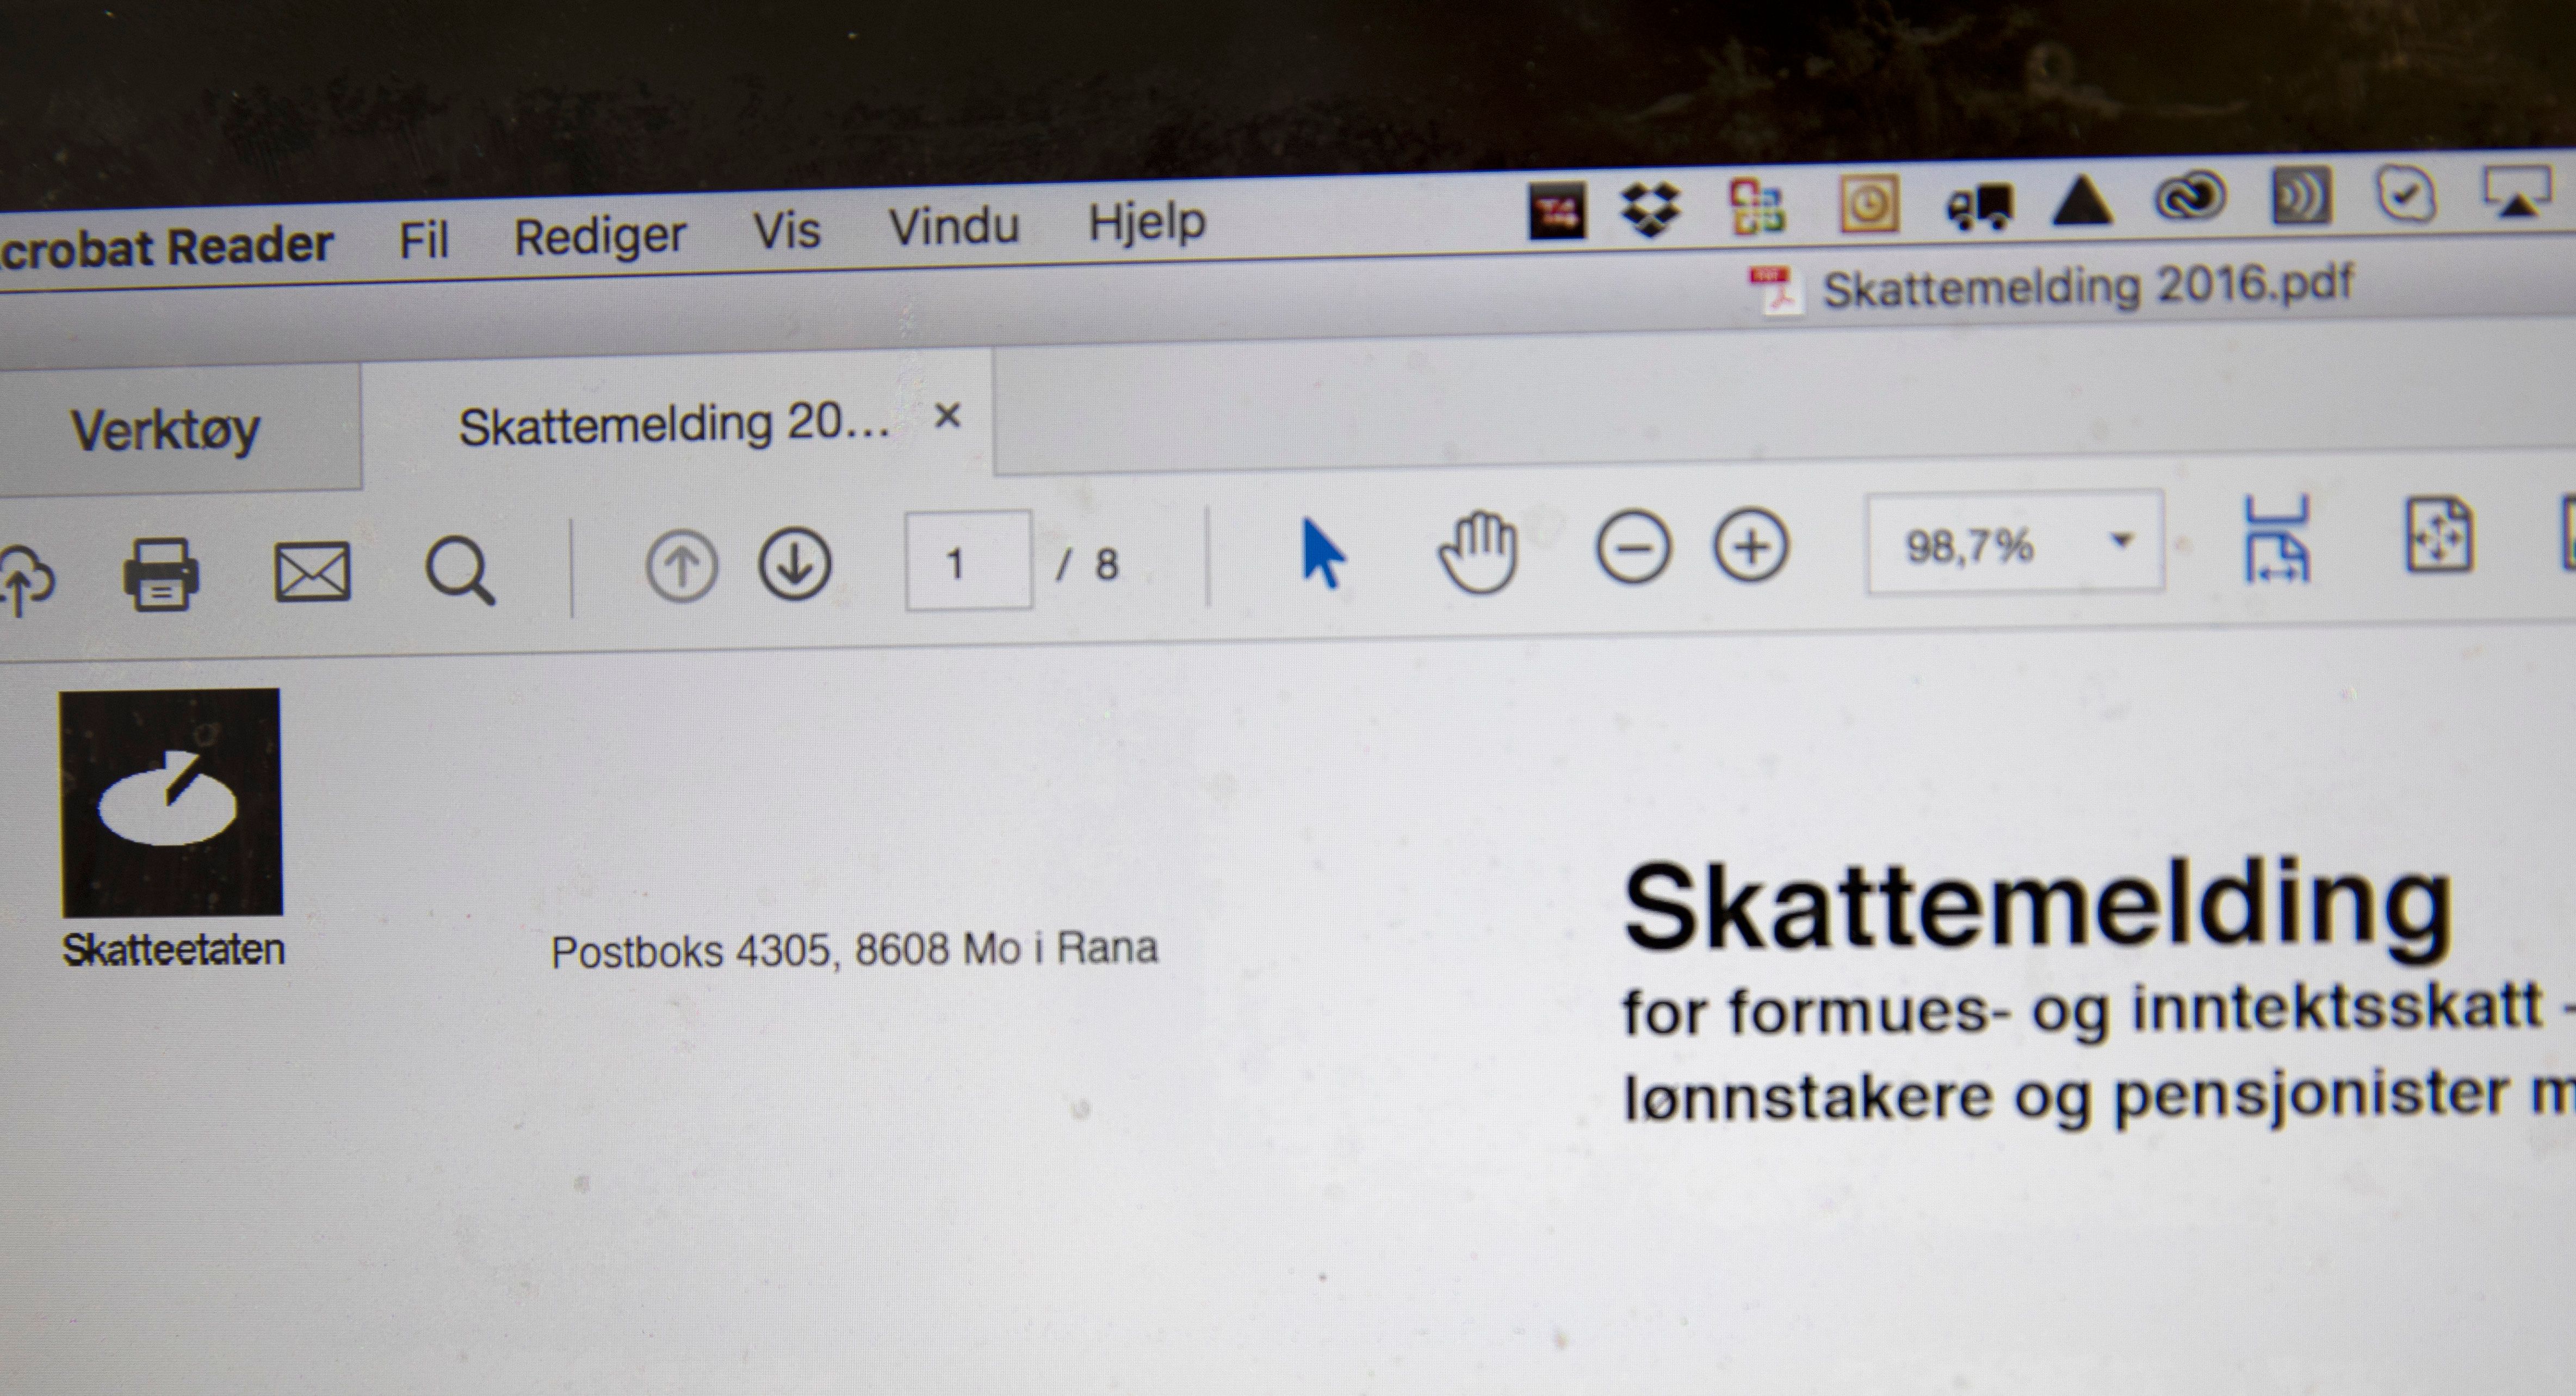
Task: Close the Skattemelding document tab
Action: click(x=947, y=415)
